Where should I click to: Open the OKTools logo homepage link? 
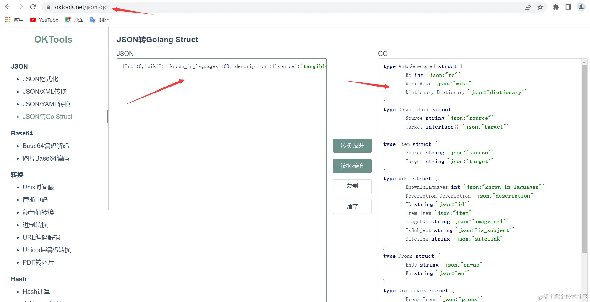(x=53, y=39)
